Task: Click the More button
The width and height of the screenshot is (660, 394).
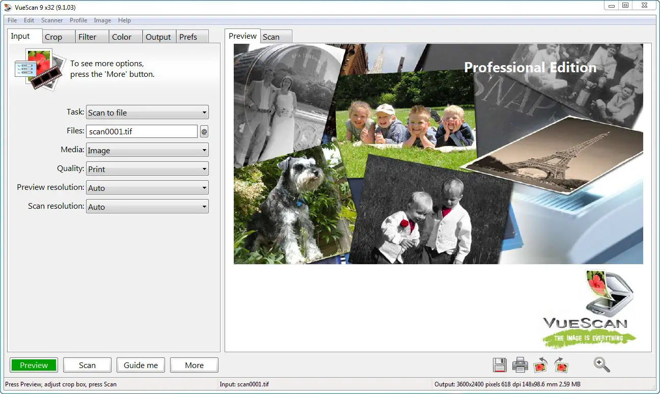Action: [194, 365]
